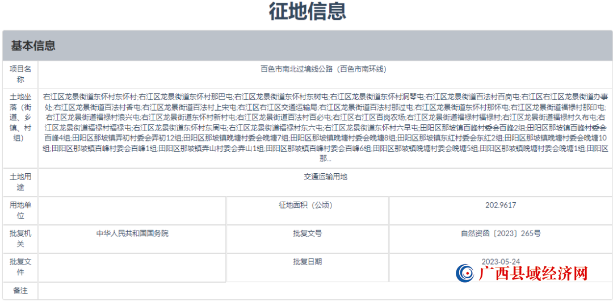
Task: Select the 交通运输用地 value cell
Action: tap(325, 177)
